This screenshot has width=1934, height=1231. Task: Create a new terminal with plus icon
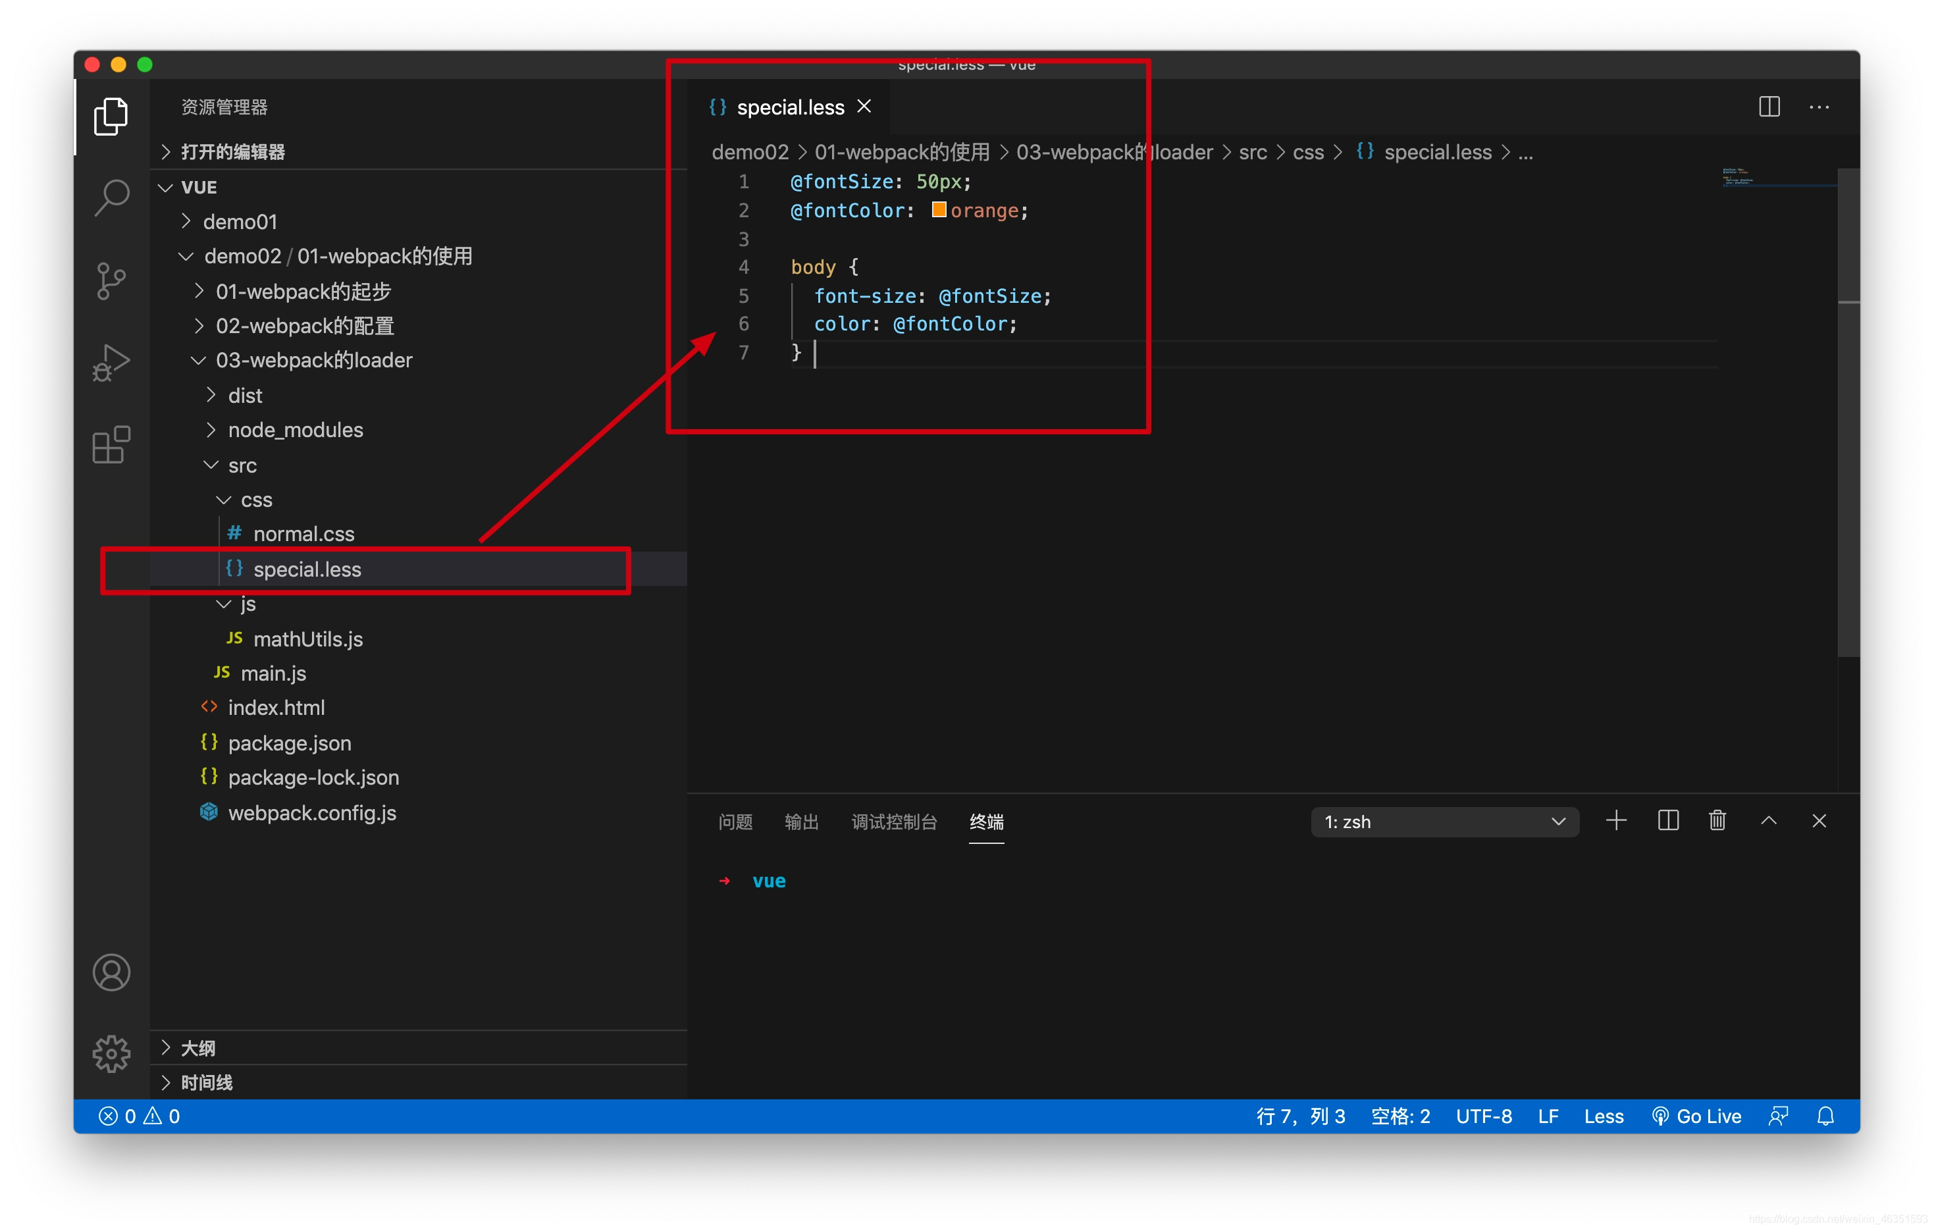[1616, 821]
